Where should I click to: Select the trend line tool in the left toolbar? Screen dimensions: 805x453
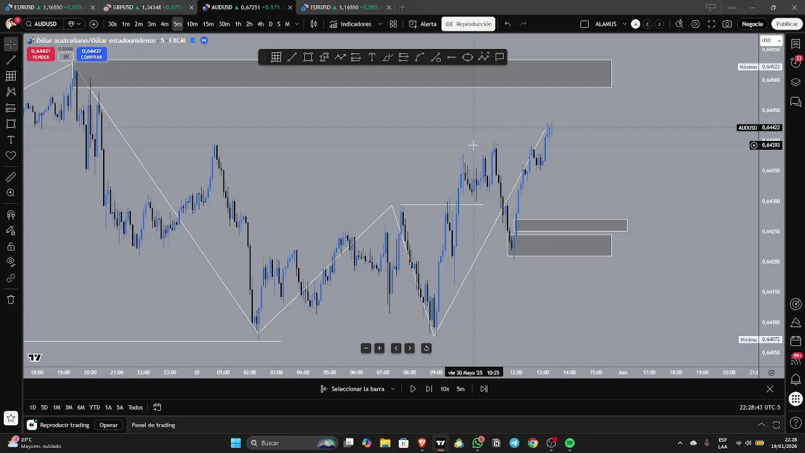point(11,60)
